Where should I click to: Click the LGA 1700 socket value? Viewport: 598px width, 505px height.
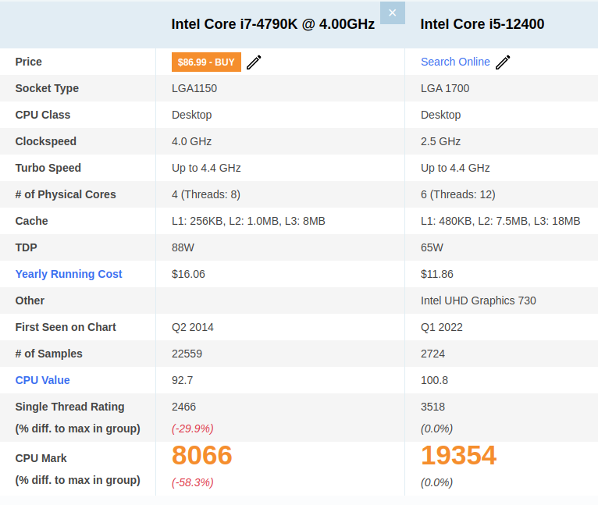pos(445,88)
